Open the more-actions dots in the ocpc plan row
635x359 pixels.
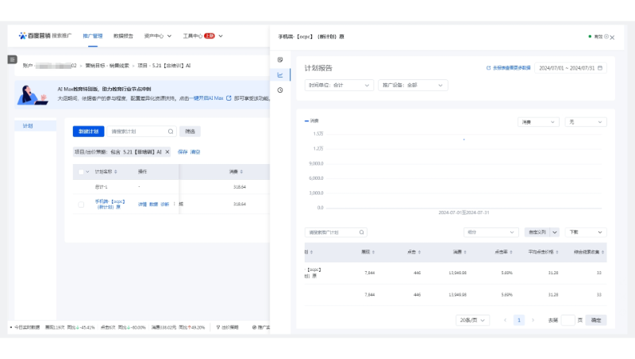[174, 204]
